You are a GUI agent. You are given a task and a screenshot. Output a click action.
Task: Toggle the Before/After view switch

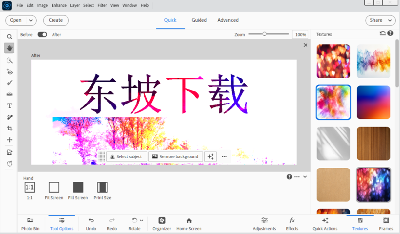pos(42,34)
